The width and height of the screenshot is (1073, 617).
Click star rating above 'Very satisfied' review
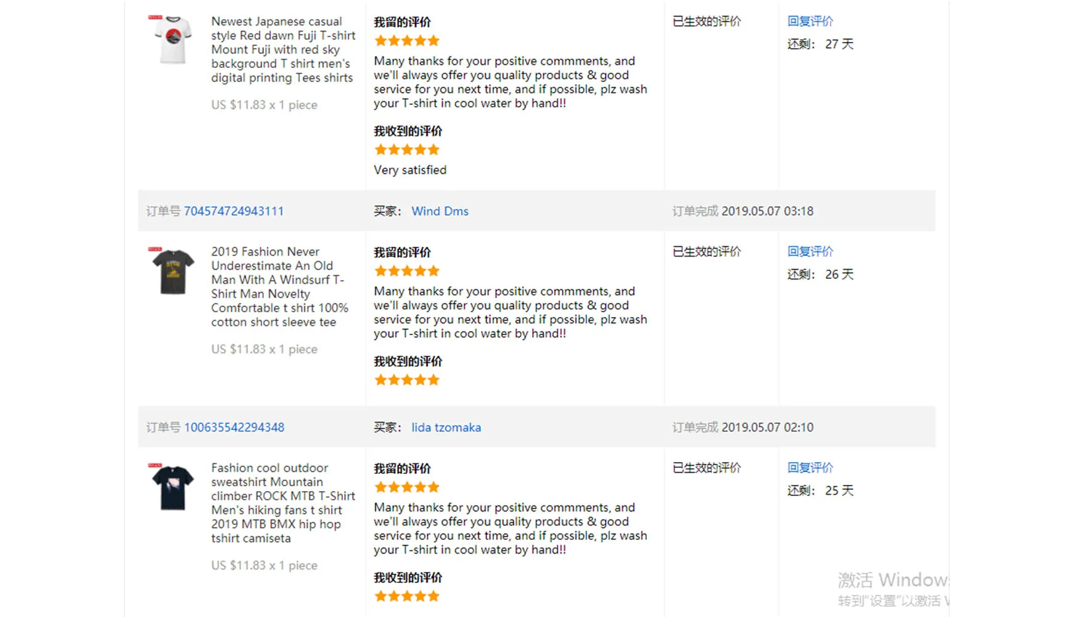pyautogui.click(x=407, y=149)
